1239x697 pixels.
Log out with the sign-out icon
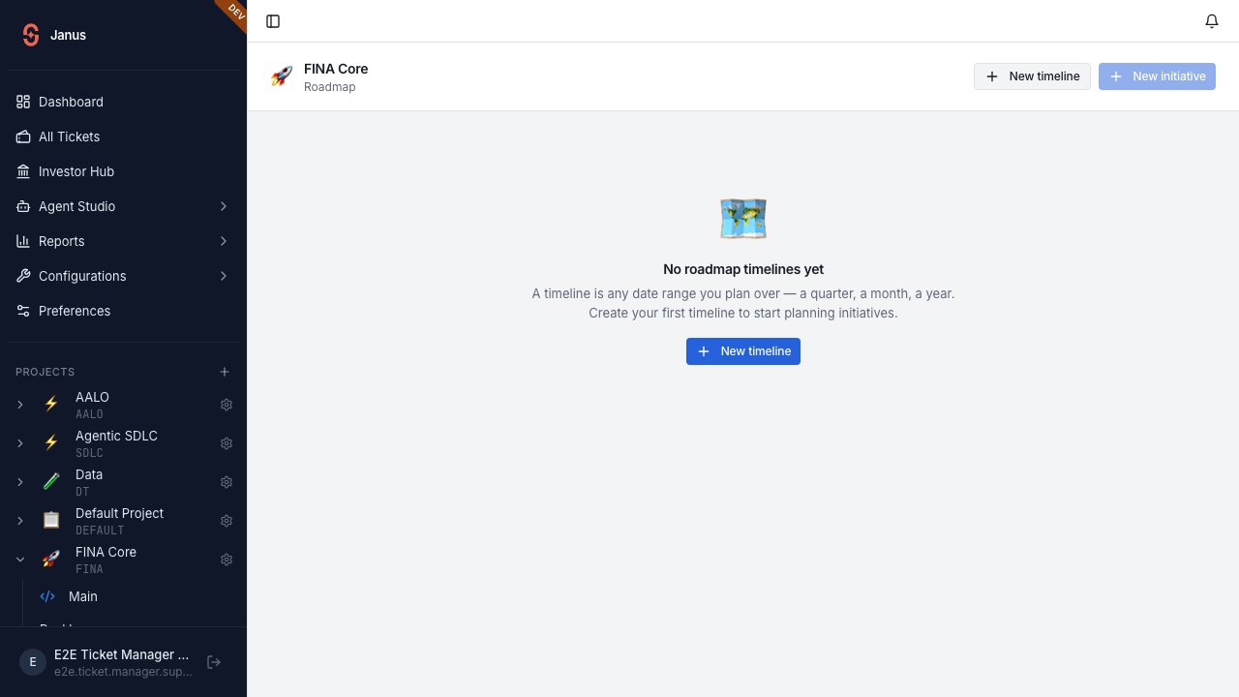[x=215, y=662]
